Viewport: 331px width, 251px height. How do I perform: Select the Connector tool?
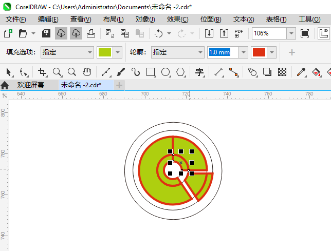point(234,72)
